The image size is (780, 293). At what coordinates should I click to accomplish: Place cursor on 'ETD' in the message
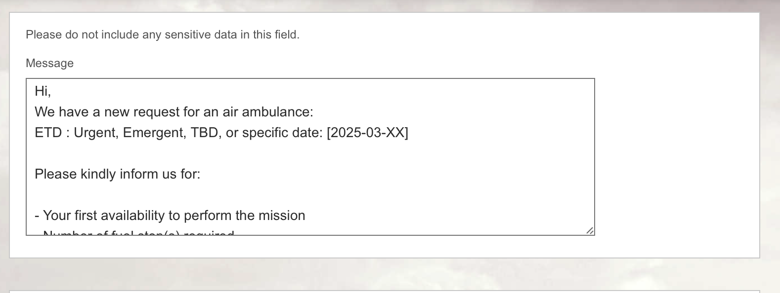tap(47, 133)
